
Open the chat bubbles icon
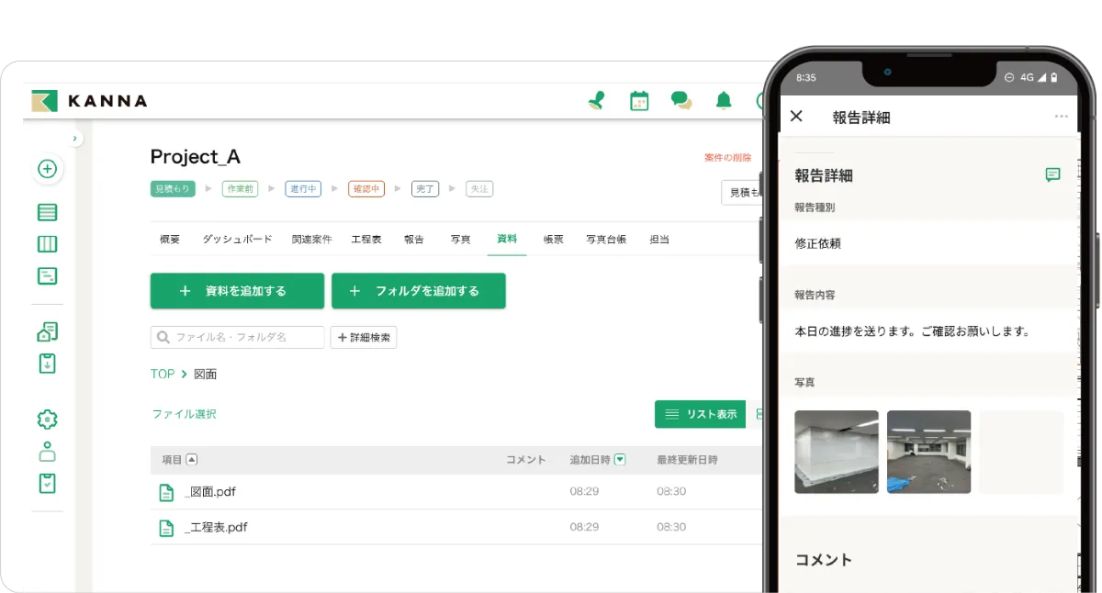[x=681, y=101]
